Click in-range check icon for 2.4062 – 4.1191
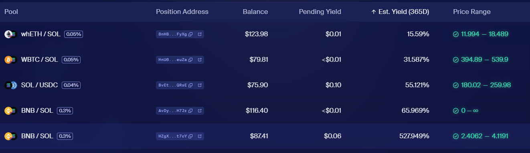The width and height of the screenshot is (530, 153). tap(456, 136)
